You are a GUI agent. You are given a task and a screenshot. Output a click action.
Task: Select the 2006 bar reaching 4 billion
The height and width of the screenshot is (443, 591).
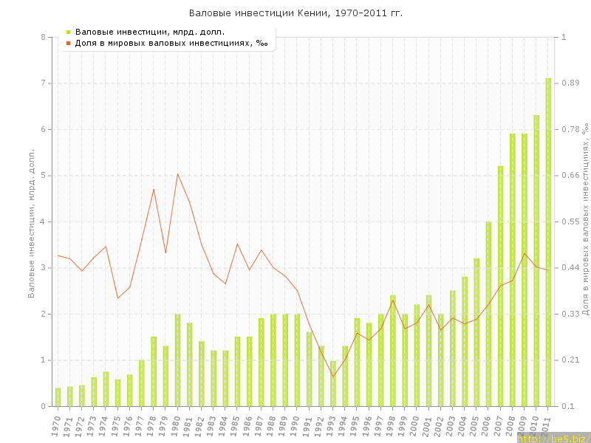pos(488,314)
